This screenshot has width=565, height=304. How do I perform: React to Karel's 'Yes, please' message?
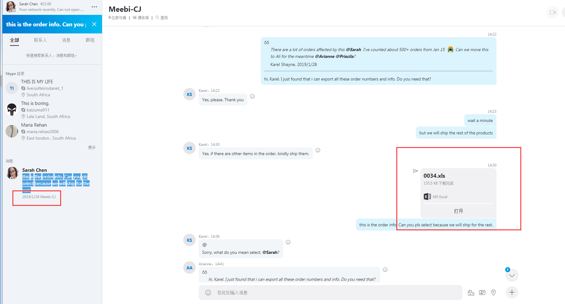point(252,96)
